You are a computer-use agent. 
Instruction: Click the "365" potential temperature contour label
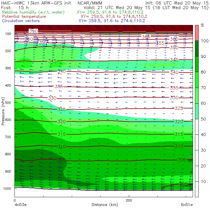pyautogui.click(x=146, y=37)
